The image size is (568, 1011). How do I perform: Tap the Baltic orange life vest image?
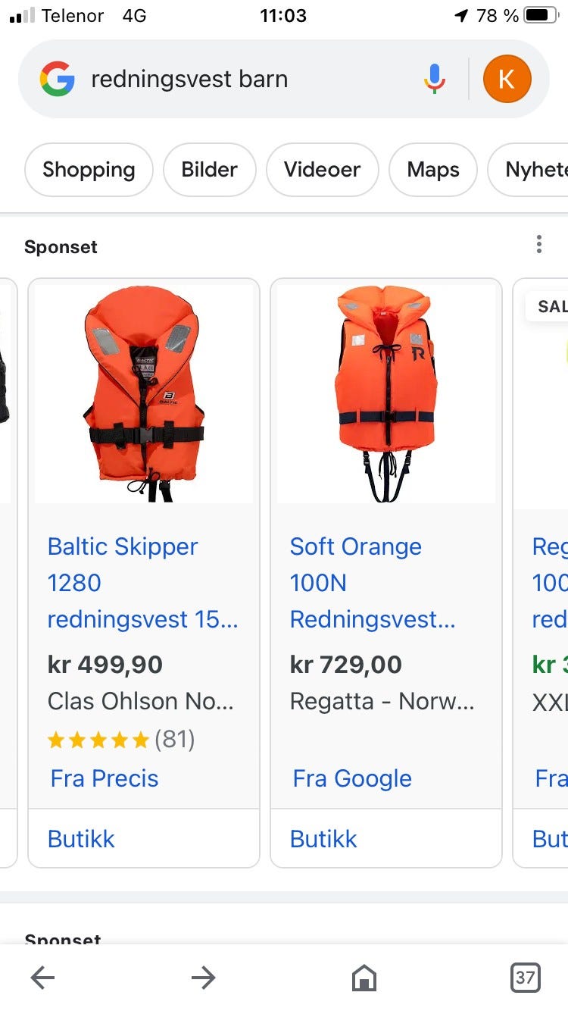144,393
